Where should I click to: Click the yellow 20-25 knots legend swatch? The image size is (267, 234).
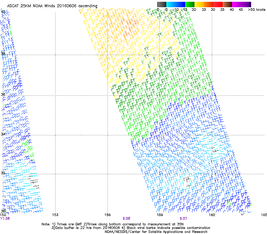click(x=199, y=4)
